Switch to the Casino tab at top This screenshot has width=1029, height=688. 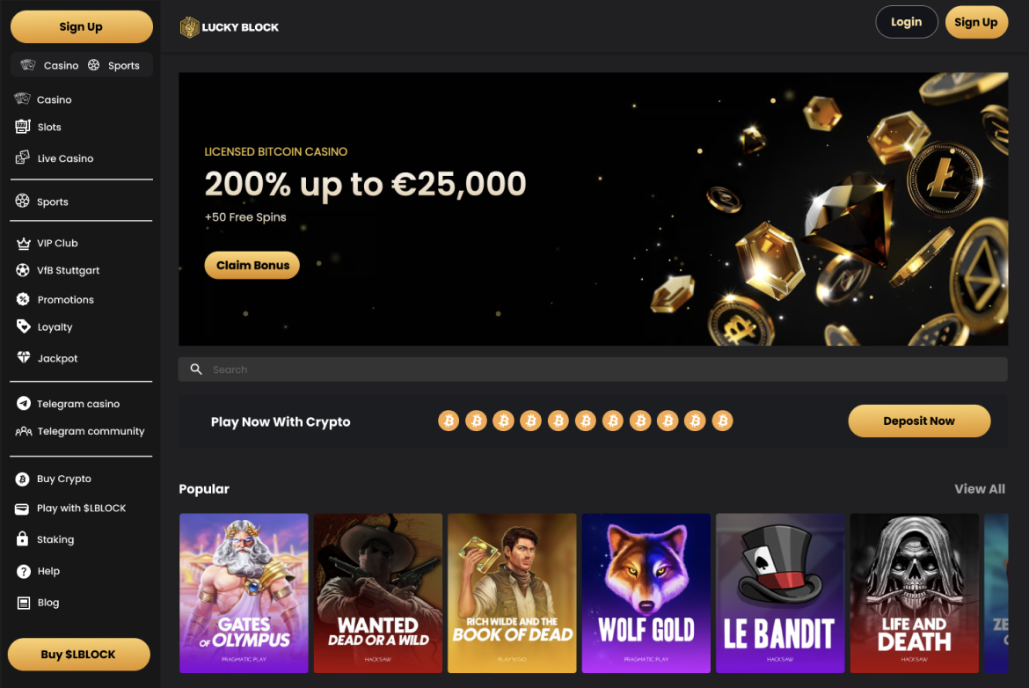coord(50,65)
